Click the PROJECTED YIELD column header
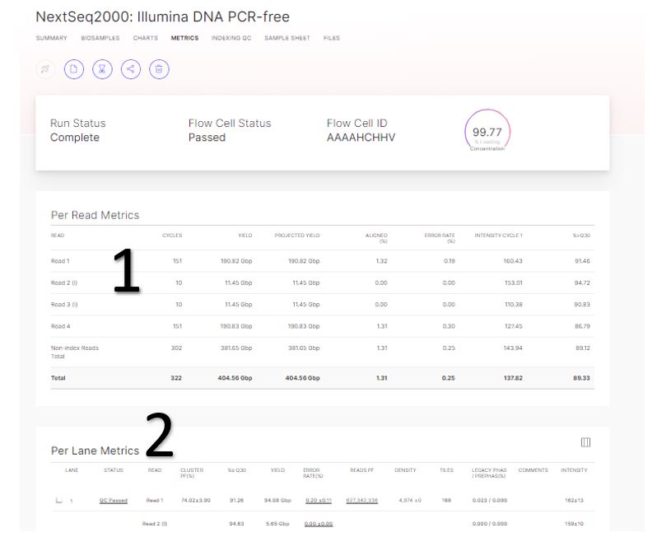Screen dimensions: 657x542 (297, 235)
